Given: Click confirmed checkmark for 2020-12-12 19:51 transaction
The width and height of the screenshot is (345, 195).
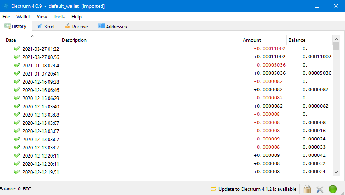Looking at the screenshot, I should pyautogui.click(x=17, y=172).
